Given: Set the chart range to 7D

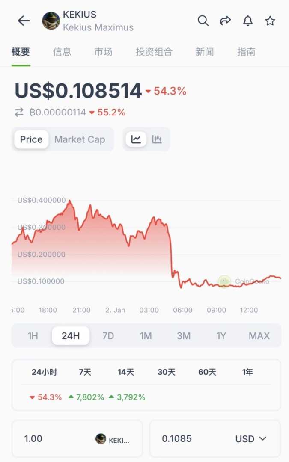Looking at the screenshot, I should pos(108,336).
